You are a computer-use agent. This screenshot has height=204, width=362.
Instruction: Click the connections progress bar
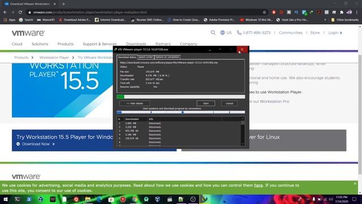181,112
